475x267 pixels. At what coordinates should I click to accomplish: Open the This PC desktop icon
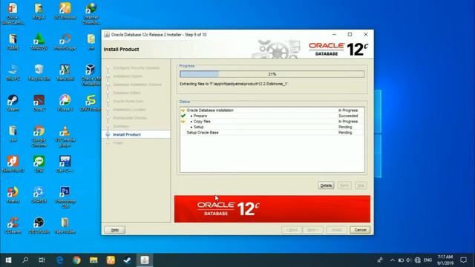[x=13, y=73]
